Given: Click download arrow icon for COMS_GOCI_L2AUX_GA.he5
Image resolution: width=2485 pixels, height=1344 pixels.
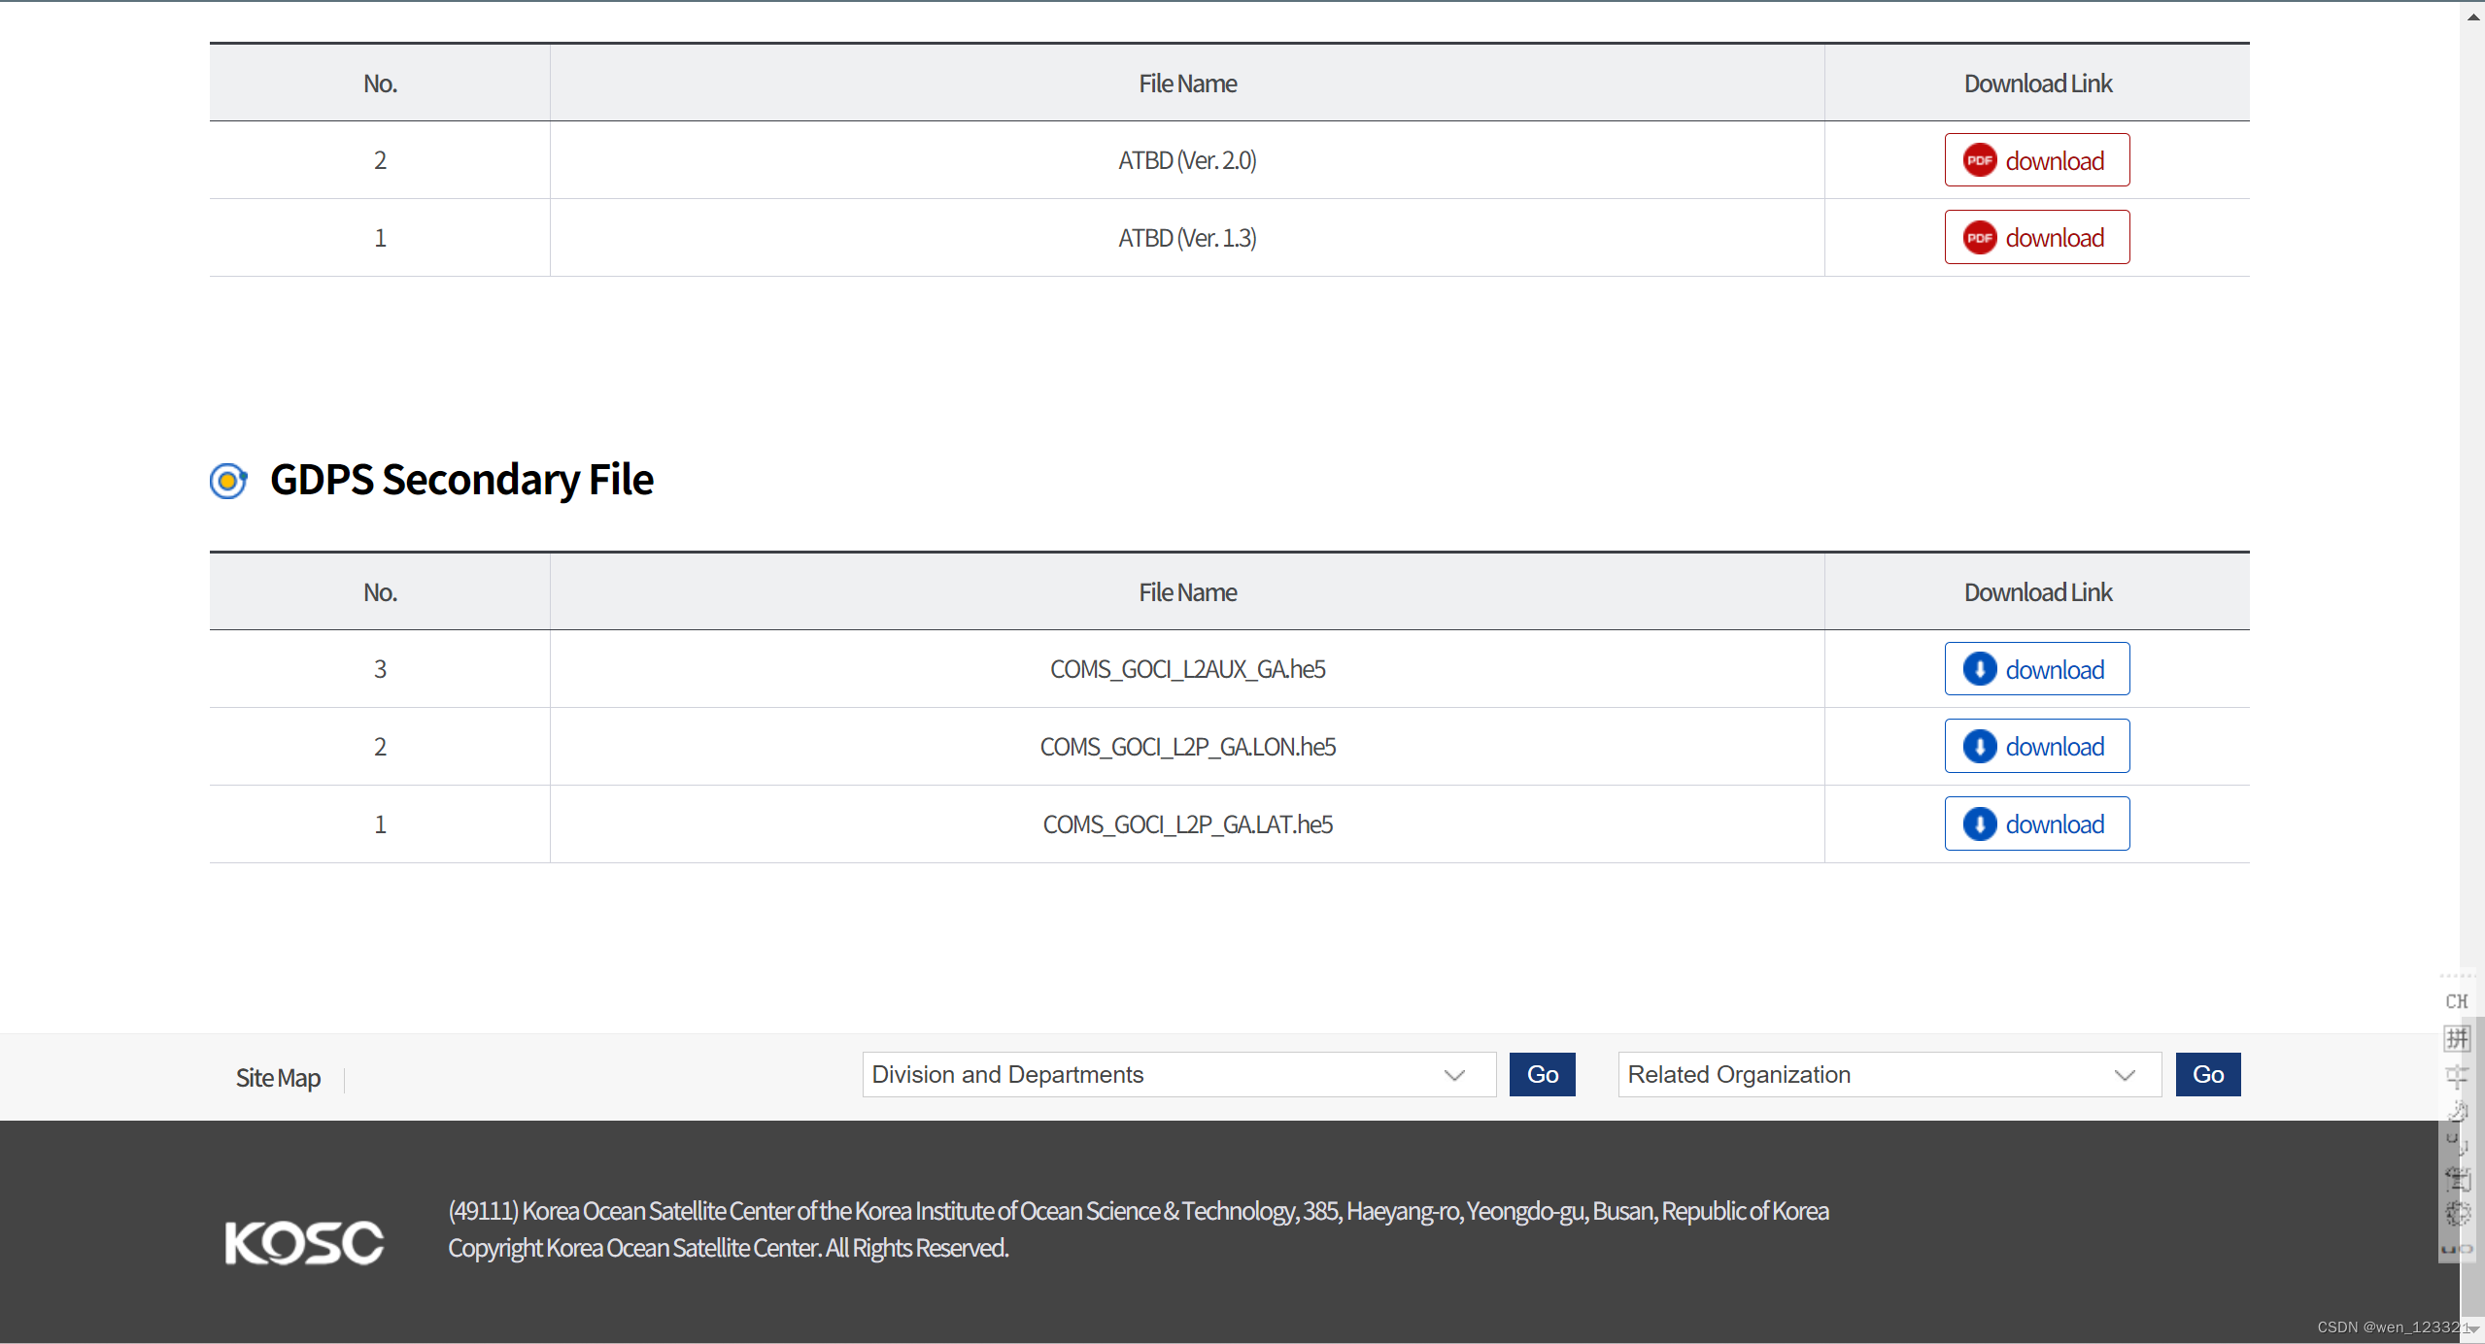Looking at the screenshot, I should click(1979, 669).
